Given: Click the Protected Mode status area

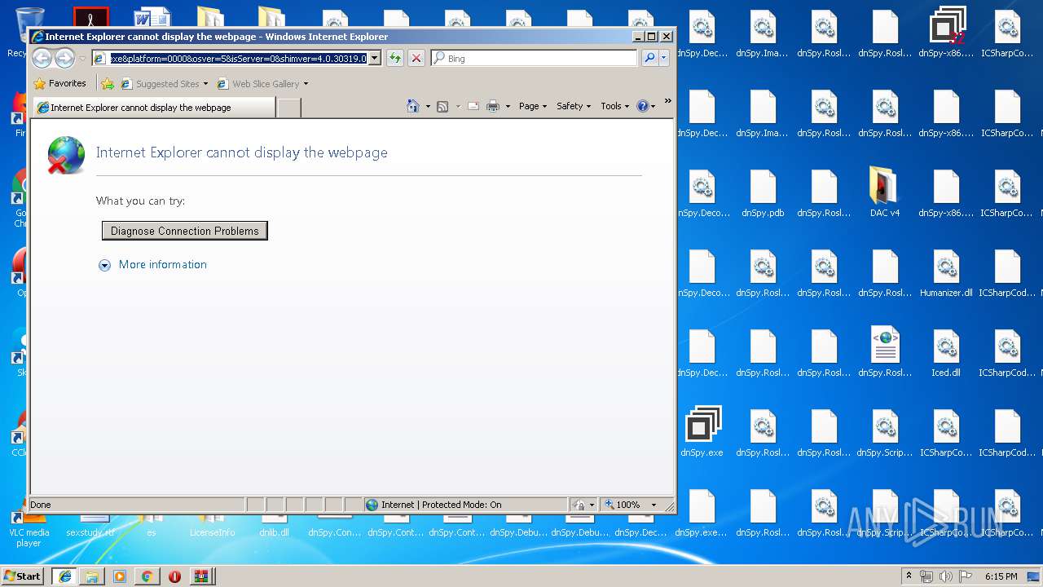Looking at the screenshot, I should click(x=465, y=505).
